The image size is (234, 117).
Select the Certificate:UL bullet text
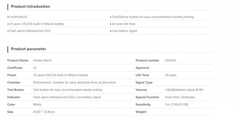pyautogui.click(x=18, y=17)
